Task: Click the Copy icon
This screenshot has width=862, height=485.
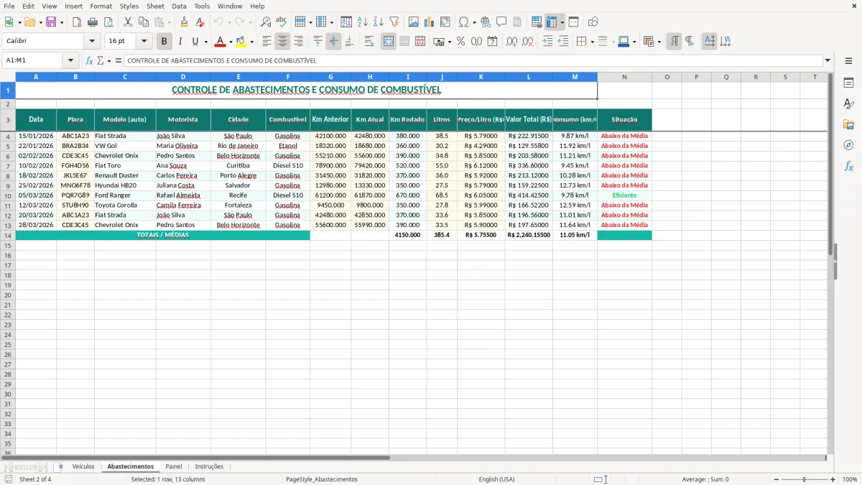Action: (x=143, y=22)
